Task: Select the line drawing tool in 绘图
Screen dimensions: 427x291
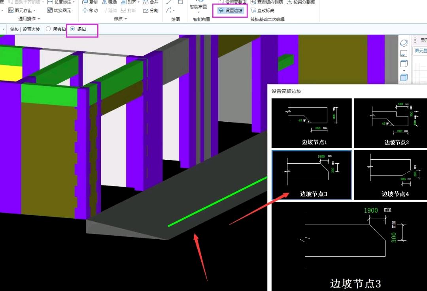Action: [x=169, y=2]
